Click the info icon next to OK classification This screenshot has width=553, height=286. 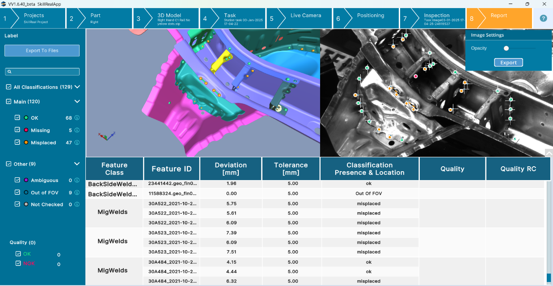coord(78,118)
